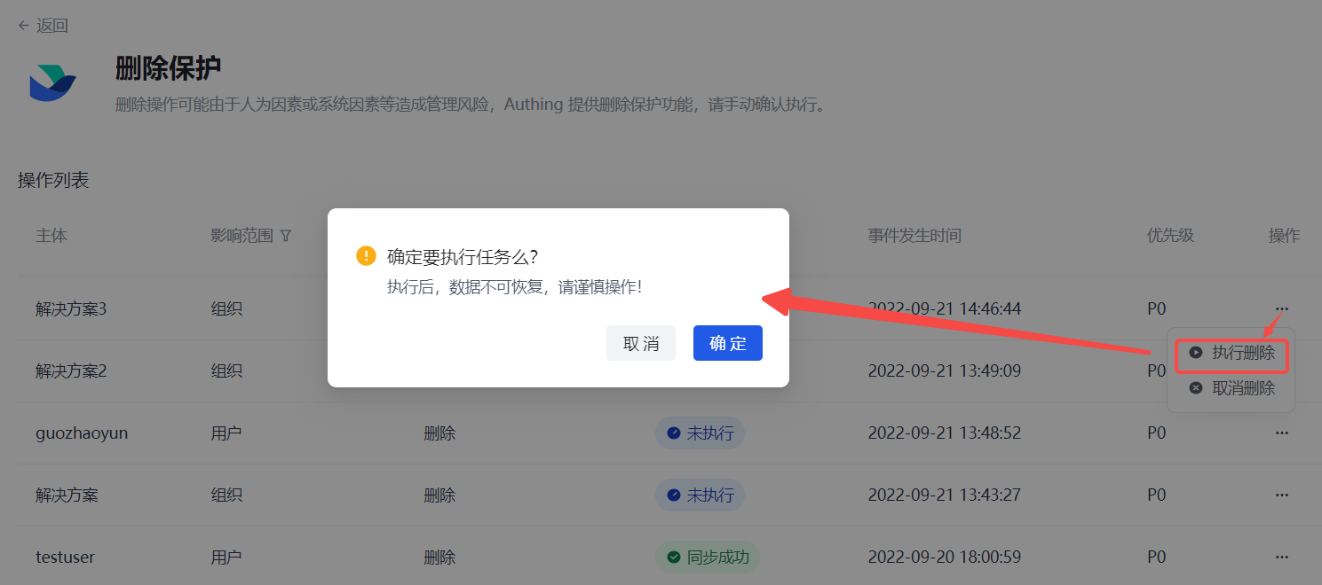Click the 优先级 column header
Image resolution: width=1322 pixels, height=585 pixels.
tap(1170, 236)
